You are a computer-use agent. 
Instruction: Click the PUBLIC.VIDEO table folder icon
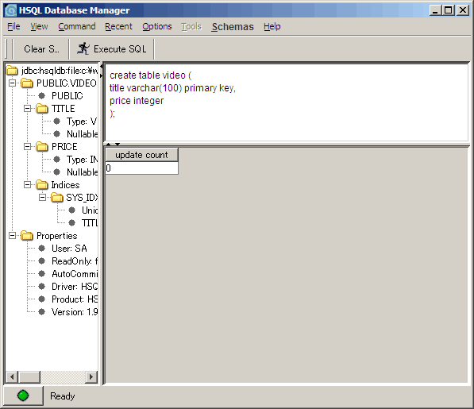point(27,83)
